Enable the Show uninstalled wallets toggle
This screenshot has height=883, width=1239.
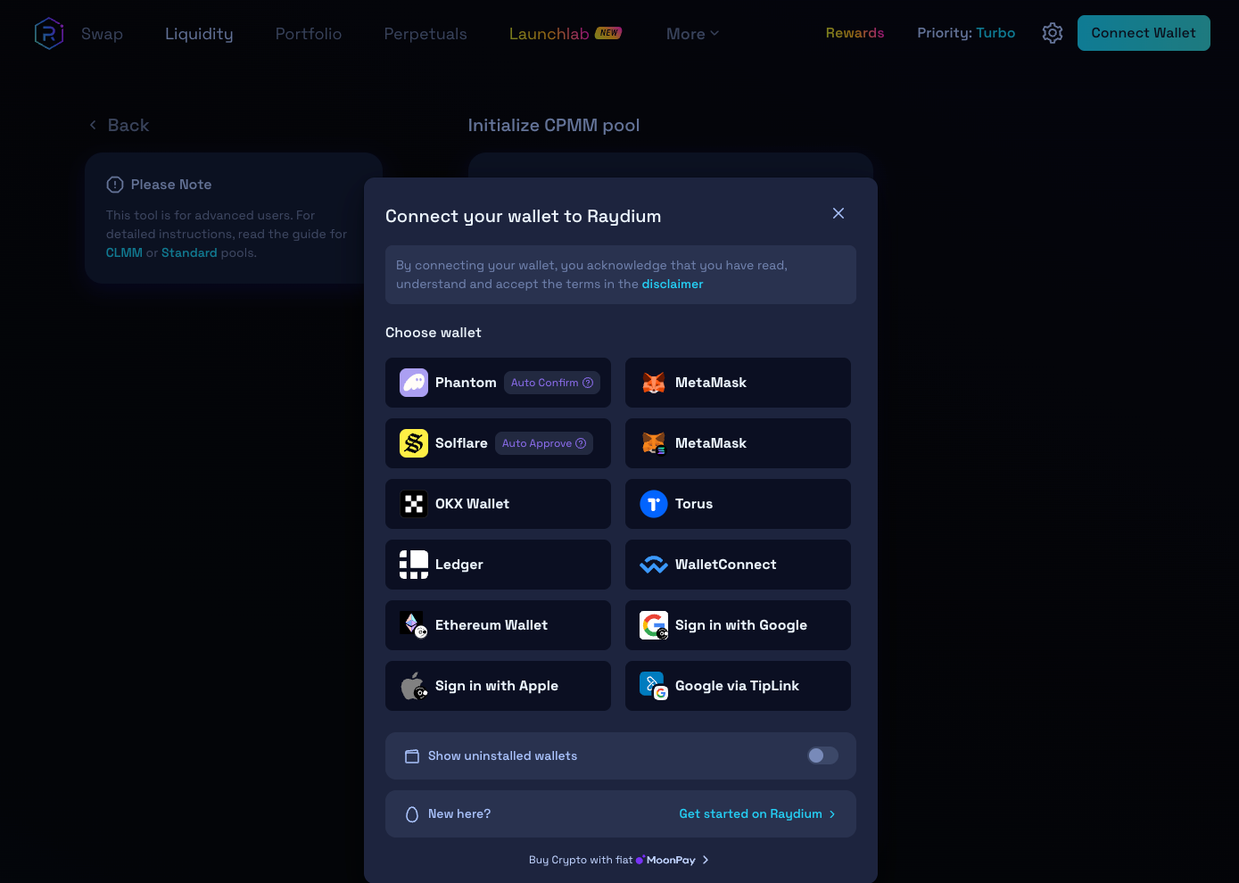[822, 755]
